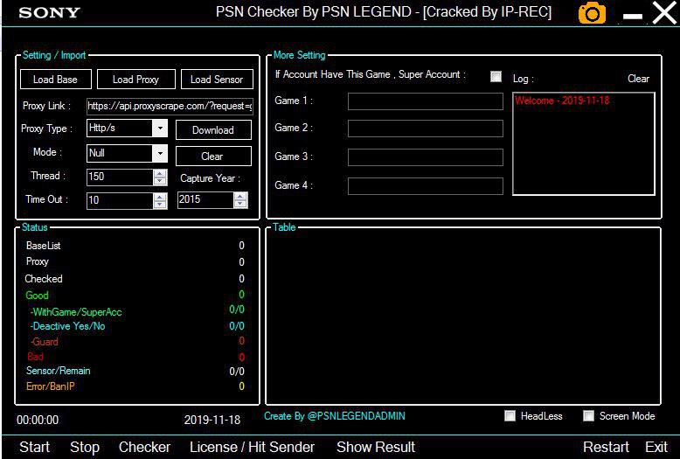Click the Capture Year field showing 2015
Viewport: 680px width, 459px height.
[205, 199]
